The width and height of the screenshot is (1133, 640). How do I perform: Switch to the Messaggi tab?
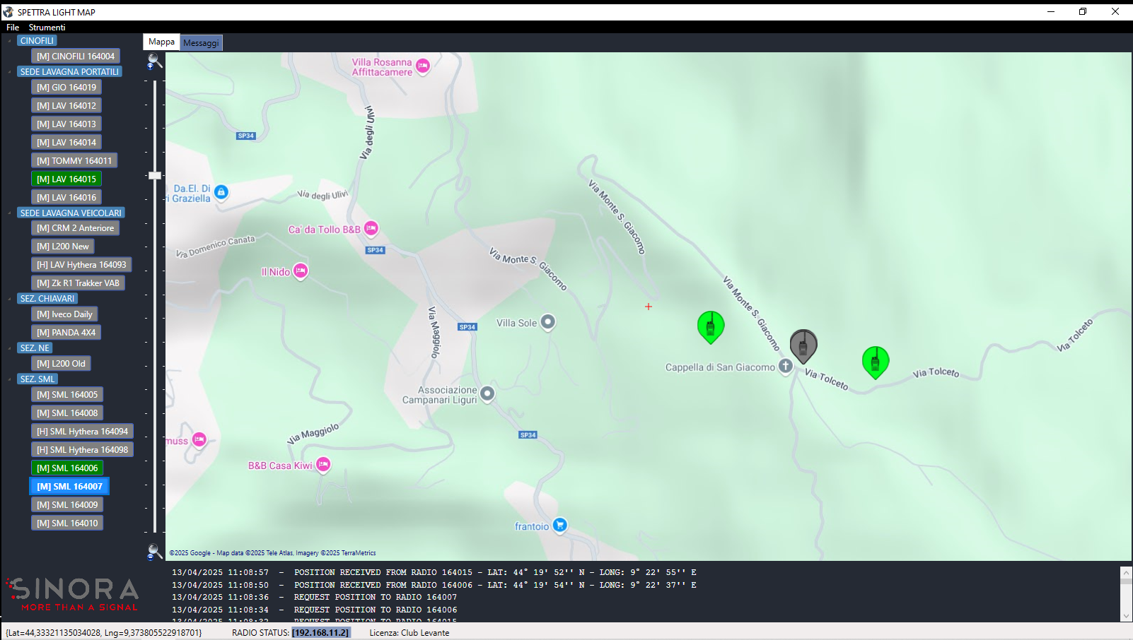click(x=201, y=43)
